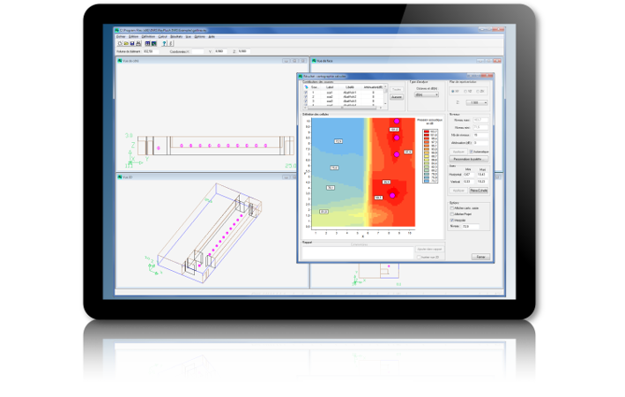Click the Open file toolbar icon
The height and width of the screenshot is (397, 625).
126,43
